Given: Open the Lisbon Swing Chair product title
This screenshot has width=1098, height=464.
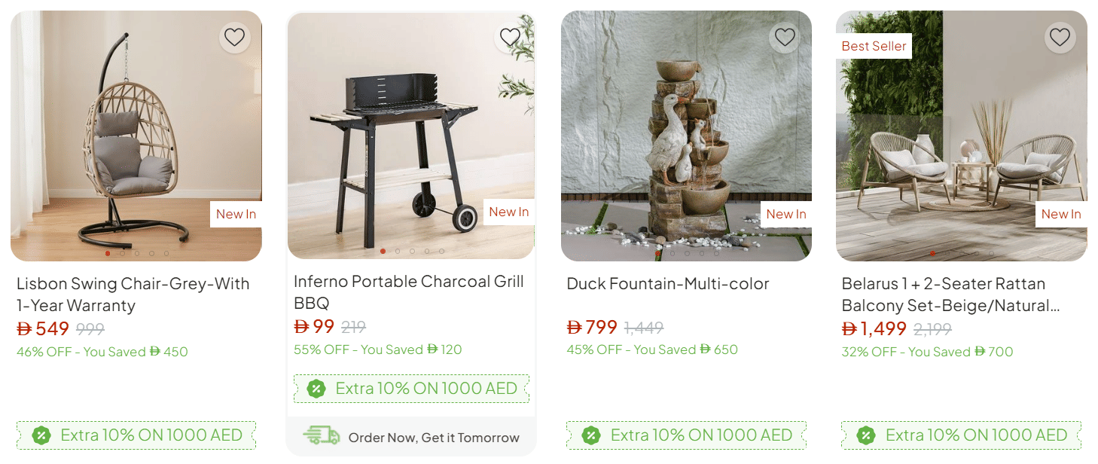Looking at the screenshot, I should pos(133,295).
